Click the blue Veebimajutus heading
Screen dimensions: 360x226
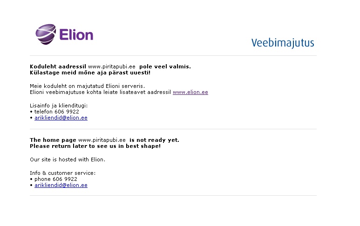click(283, 43)
